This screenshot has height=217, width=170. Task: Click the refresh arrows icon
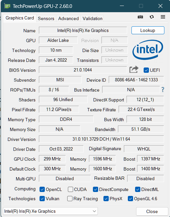pyautogui.click(x=152, y=17)
